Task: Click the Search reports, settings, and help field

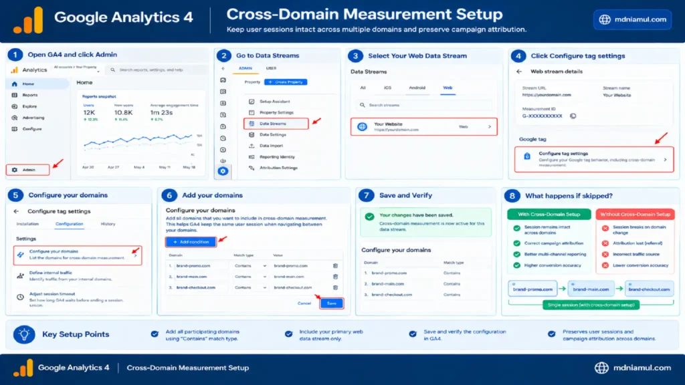Action: 157,70
